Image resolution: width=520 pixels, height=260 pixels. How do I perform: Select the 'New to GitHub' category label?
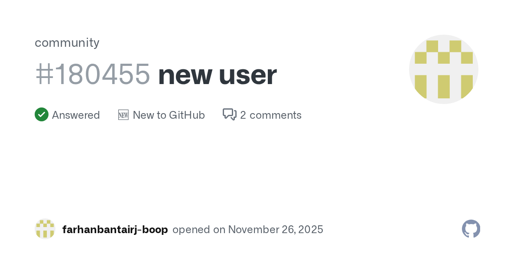(169, 115)
